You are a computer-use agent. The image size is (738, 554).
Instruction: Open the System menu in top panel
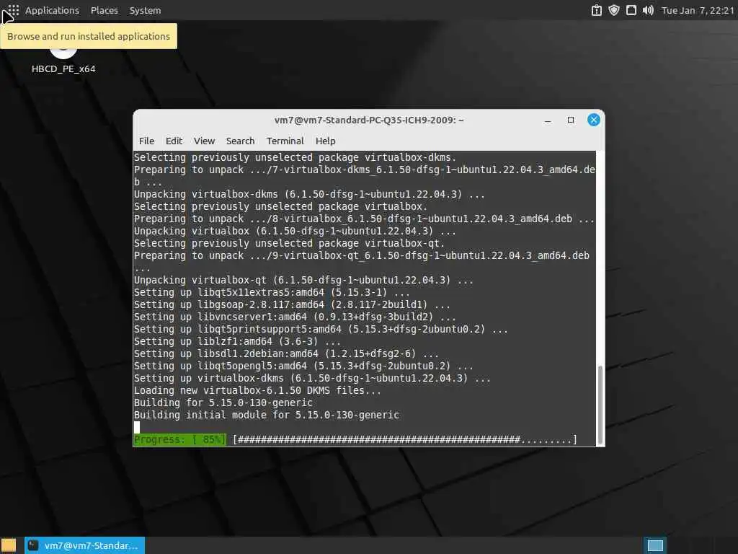[x=145, y=10]
